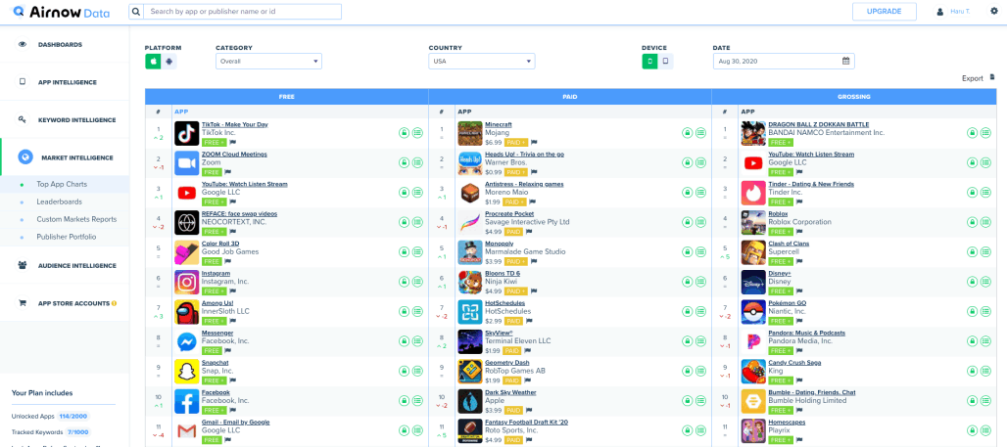Click the Among Us app thumbnail
Viewport: 1007px width, 447px height.
tap(186, 312)
